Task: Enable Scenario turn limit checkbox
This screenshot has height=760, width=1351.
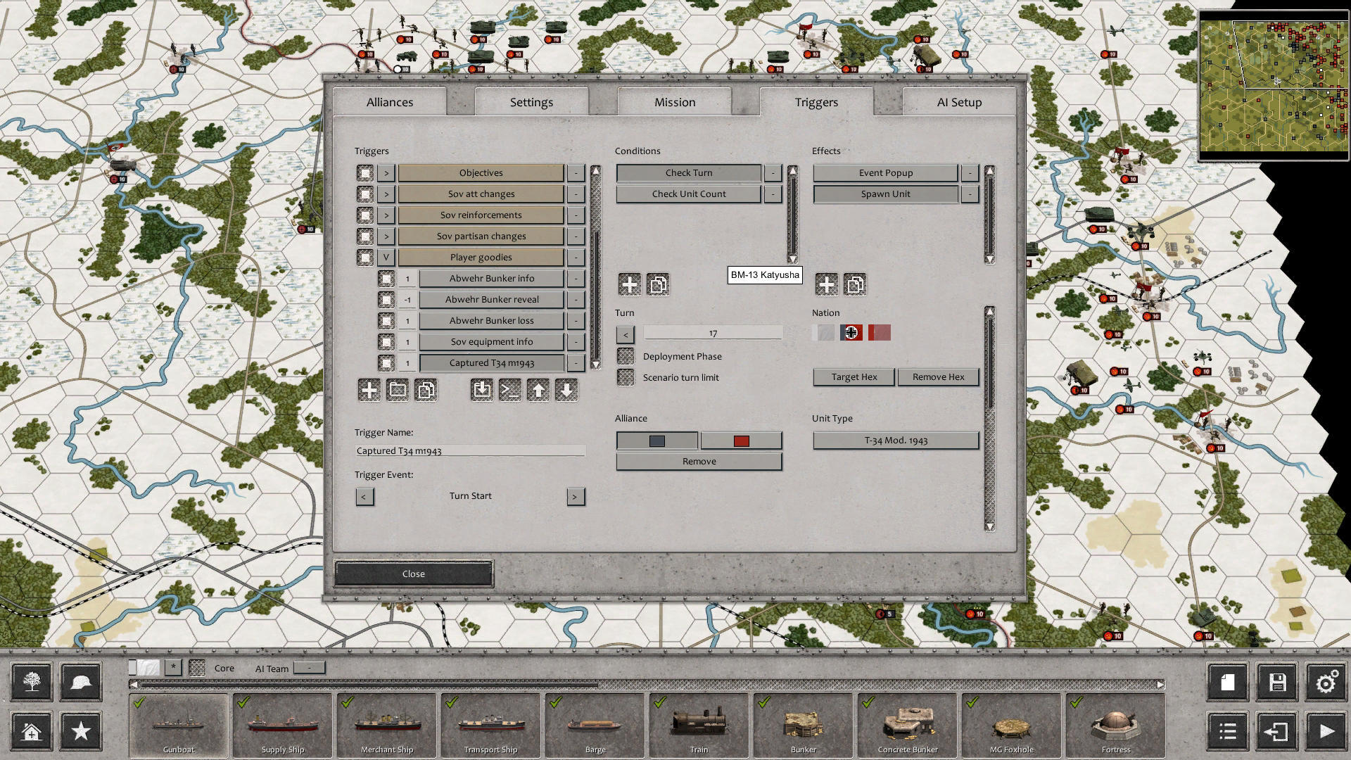Action: tap(626, 377)
